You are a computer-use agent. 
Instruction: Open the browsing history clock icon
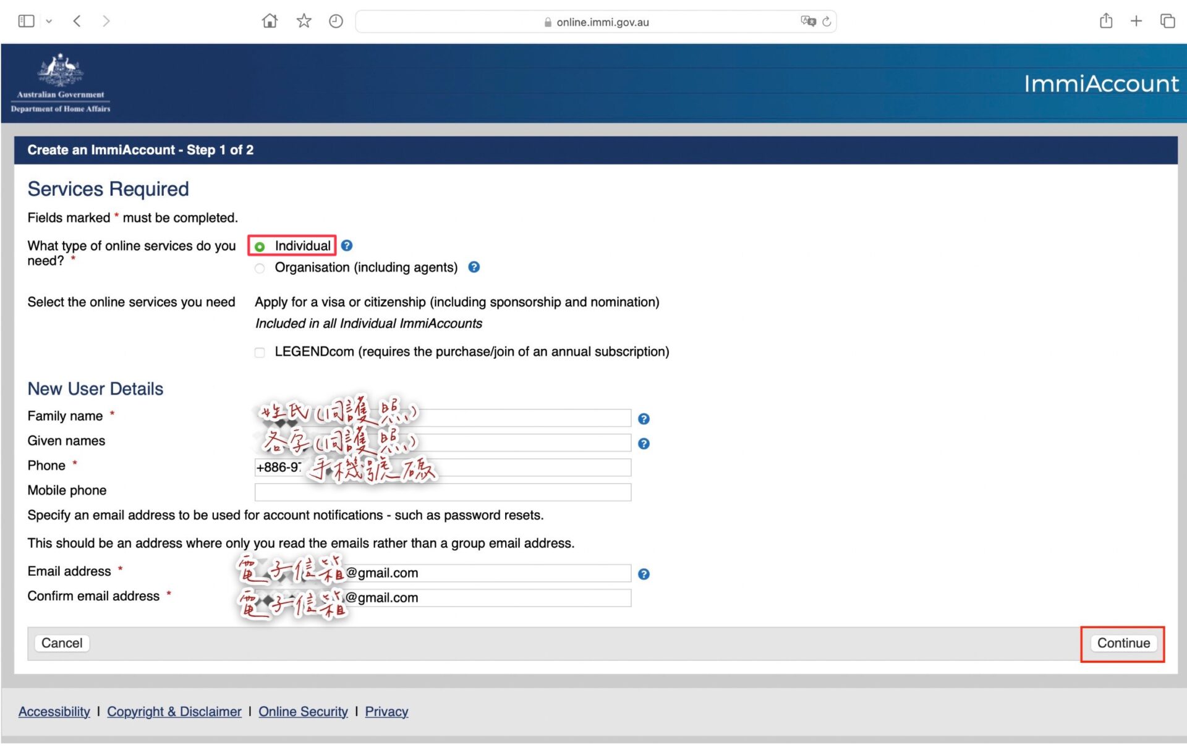click(336, 21)
